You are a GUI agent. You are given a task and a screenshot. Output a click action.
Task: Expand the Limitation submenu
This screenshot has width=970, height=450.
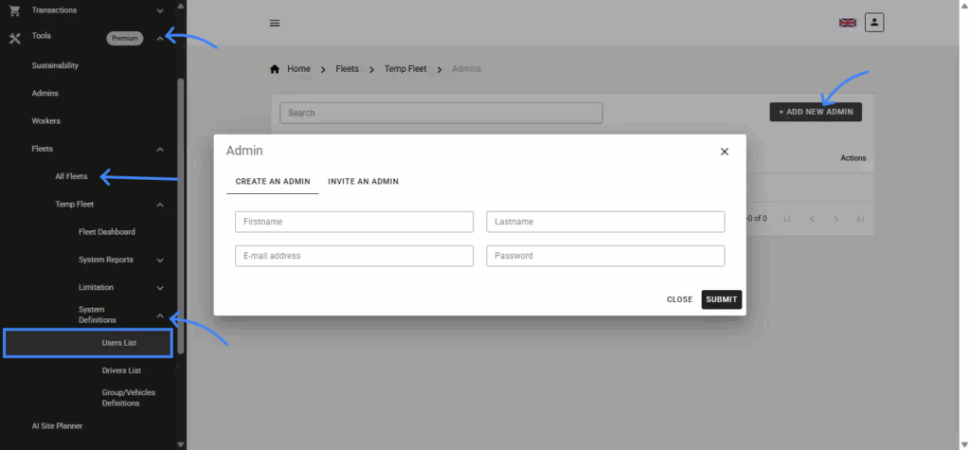point(160,288)
